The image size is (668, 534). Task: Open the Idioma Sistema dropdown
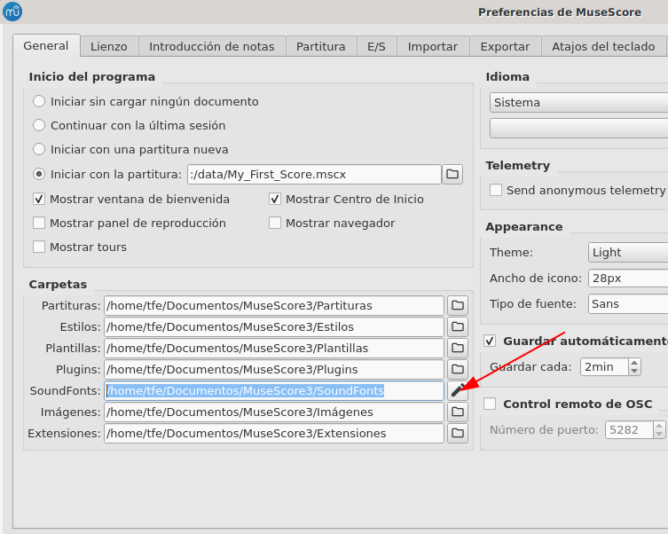click(579, 103)
